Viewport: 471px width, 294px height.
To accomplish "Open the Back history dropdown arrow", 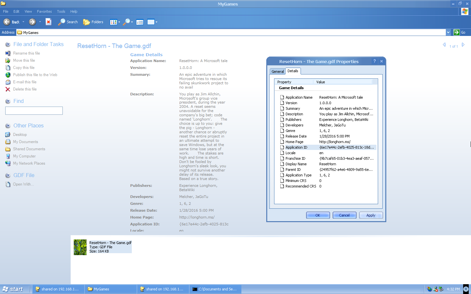I will (24, 22).
